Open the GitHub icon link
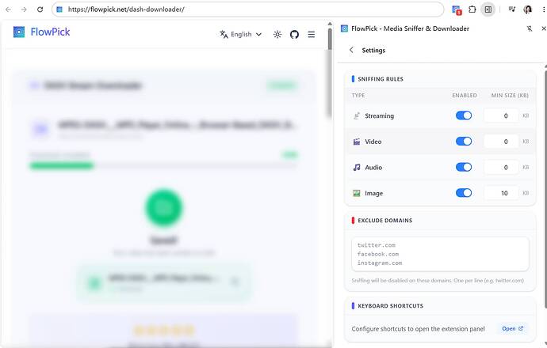547x348 pixels. pos(294,35)
